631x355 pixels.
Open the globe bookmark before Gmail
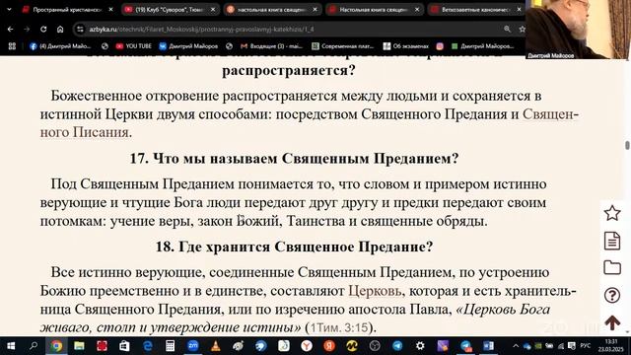coord(229,46)
